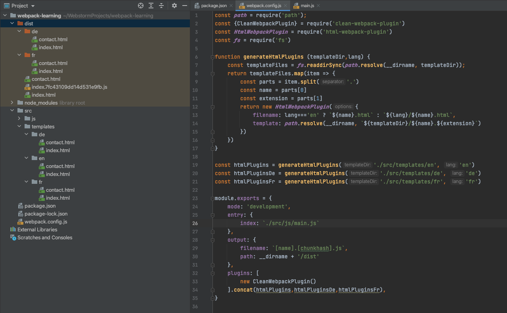Viewport: 507px width, 313px height.
Task: Open Project panel settings gear
Action: pyautogui.click(x=174, y=6)
